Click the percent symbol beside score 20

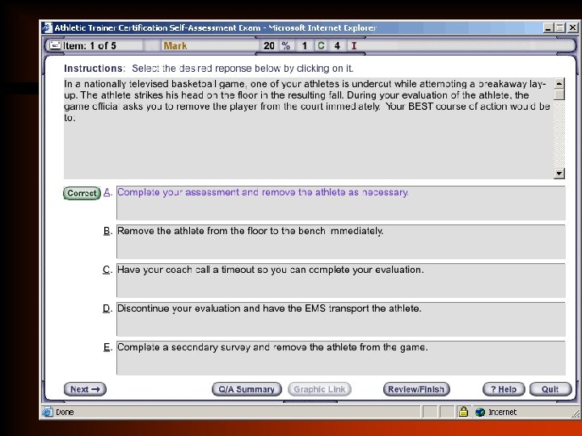coord(285,45)
